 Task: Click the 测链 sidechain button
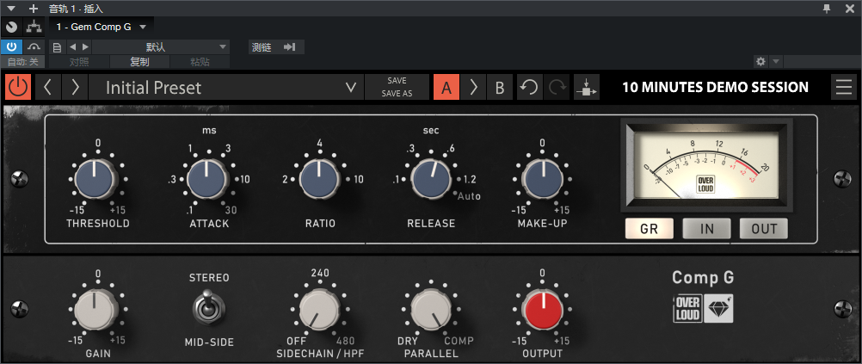click(262, 46)
